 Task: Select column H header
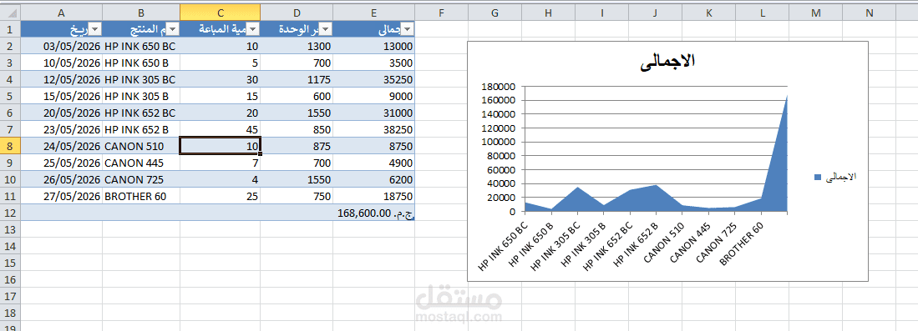click(549, 13)
